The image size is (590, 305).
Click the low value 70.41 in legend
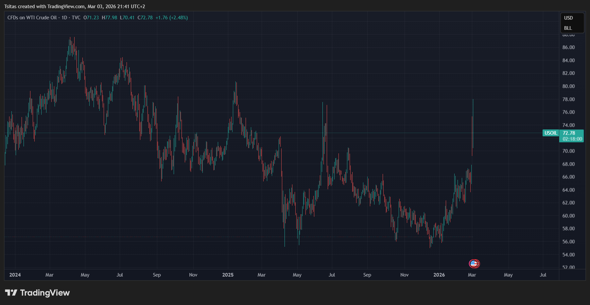127,18
